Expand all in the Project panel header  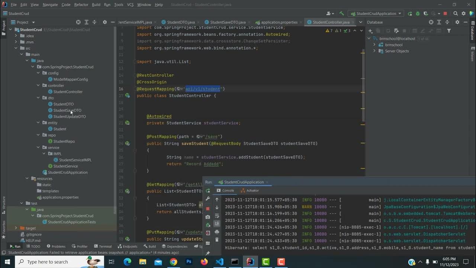[86, 22]
